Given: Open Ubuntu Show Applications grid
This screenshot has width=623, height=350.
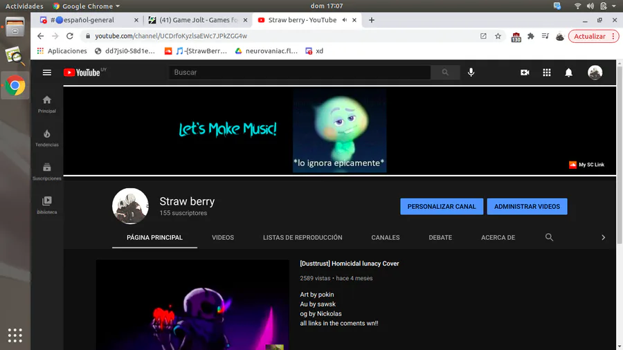Looking at the screenshot, I should 15,335.
